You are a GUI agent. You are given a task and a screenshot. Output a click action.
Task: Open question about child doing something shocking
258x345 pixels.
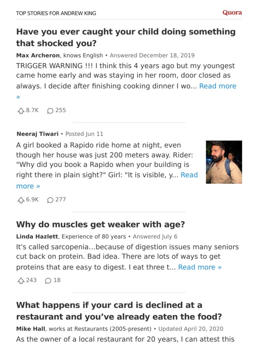click(x=126, y=37)
